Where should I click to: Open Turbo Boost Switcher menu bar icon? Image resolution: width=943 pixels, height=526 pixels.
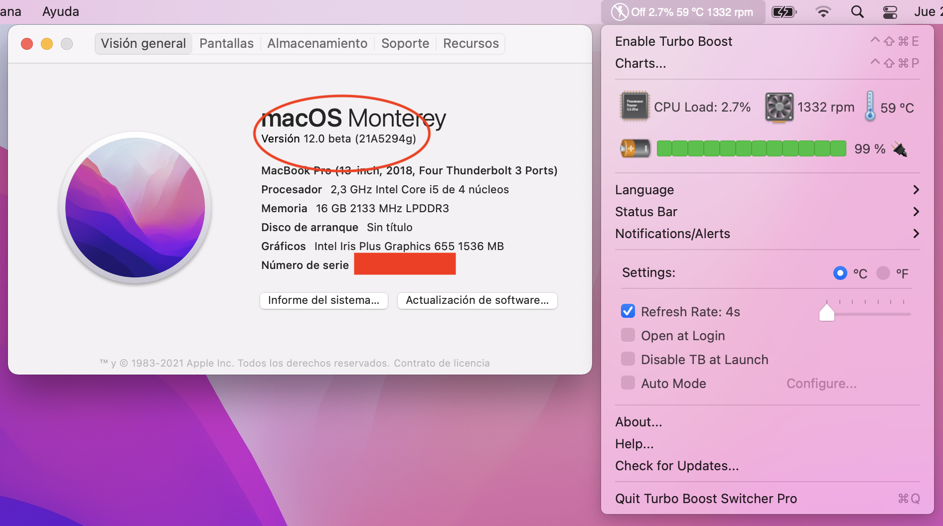[682, 12]
